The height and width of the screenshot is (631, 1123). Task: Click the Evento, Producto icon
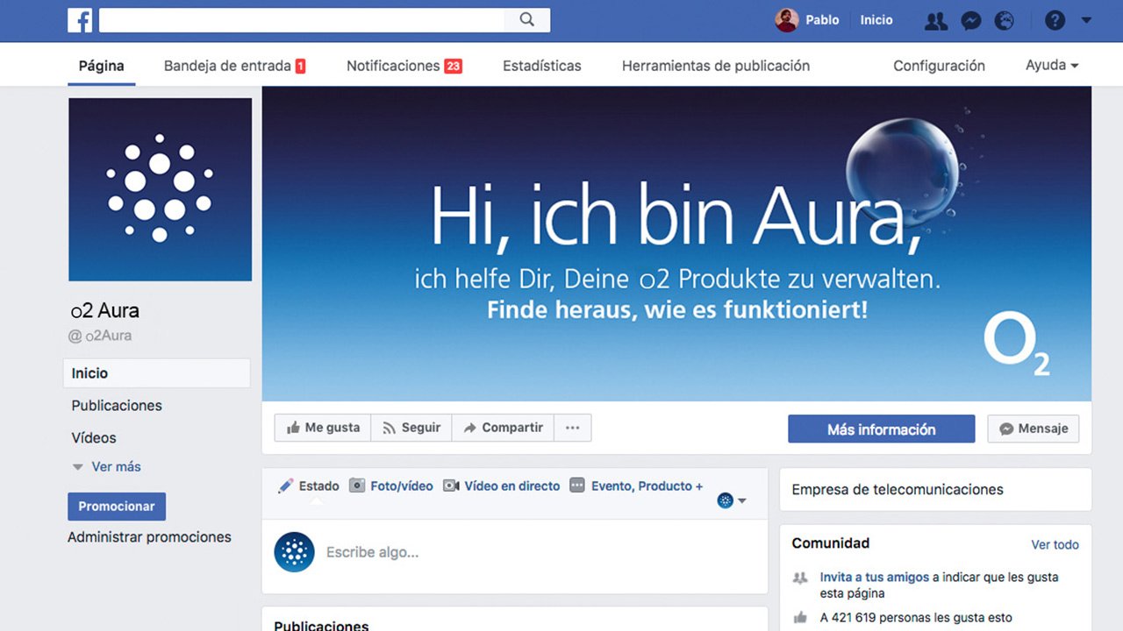[577, 485]
